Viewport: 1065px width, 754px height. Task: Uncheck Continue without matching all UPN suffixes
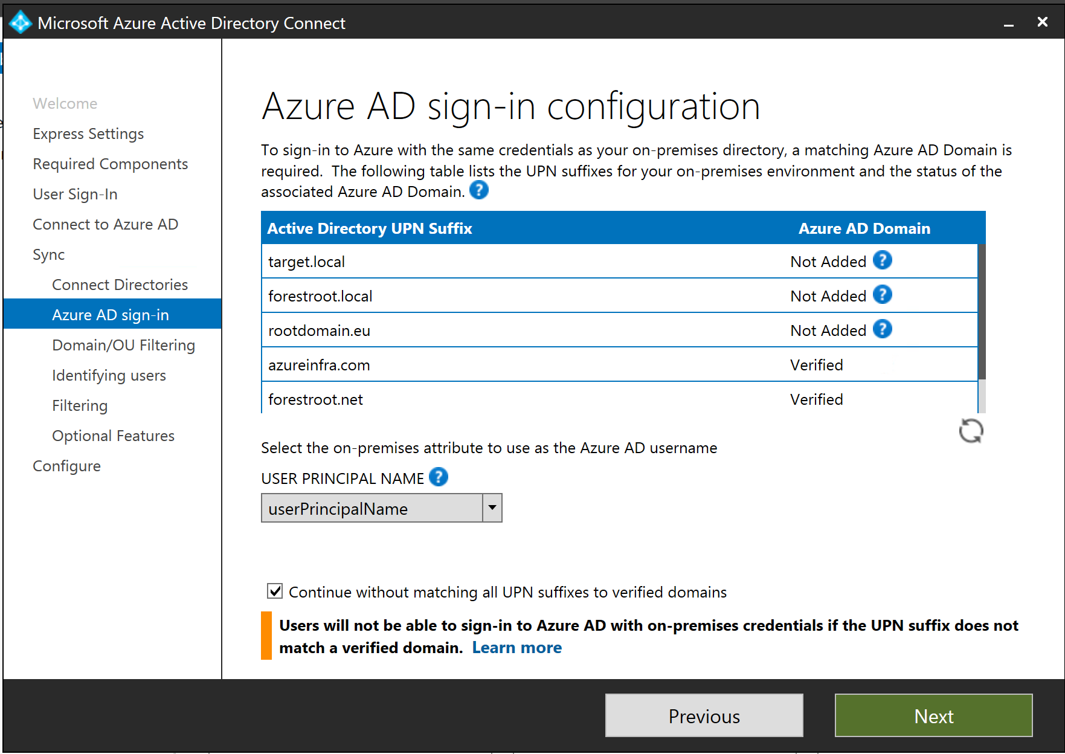pyautogui.click(x=275, y=591)
